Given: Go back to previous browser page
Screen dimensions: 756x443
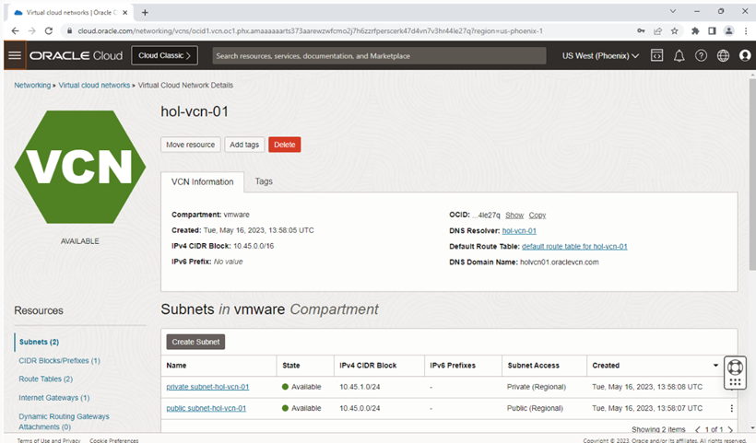Looking at the screenshot, I should [x=15, y=30].
